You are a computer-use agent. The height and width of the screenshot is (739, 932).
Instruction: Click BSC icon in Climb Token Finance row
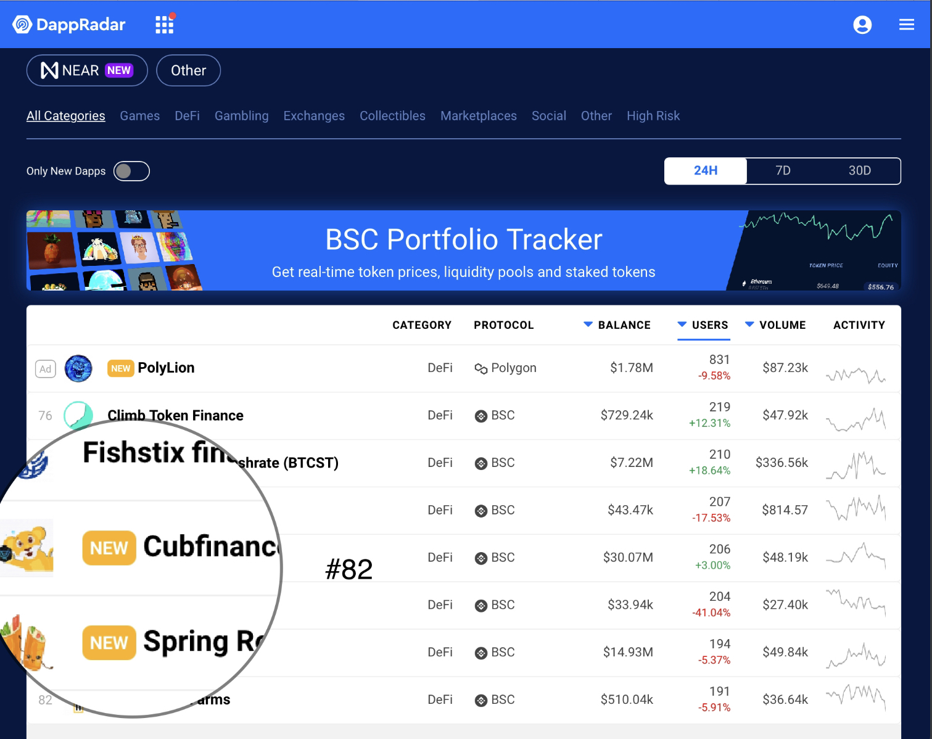481,416
